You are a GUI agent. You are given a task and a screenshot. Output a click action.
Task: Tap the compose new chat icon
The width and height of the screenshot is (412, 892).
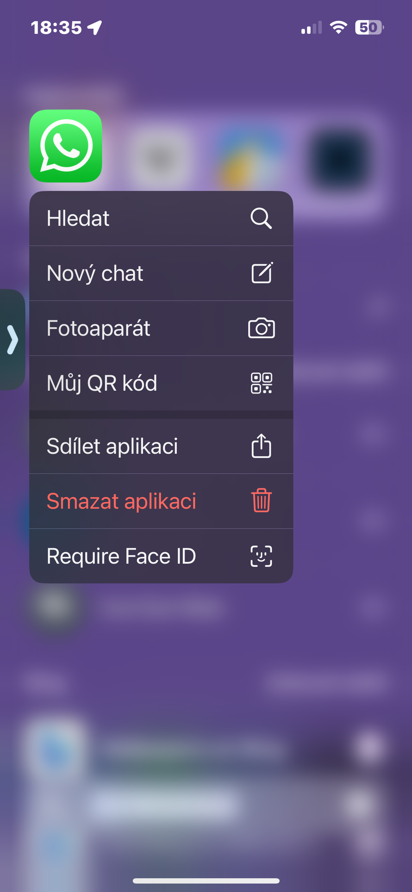(262, 273)
